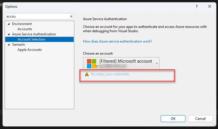The width and height of the screenshot is (218, 129).
Task: Open help with the question mark button
Action: click(x=197, y=6)
